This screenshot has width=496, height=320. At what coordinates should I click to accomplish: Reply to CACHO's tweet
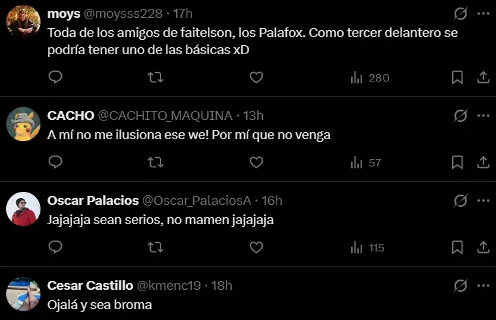tap(56, 162)
